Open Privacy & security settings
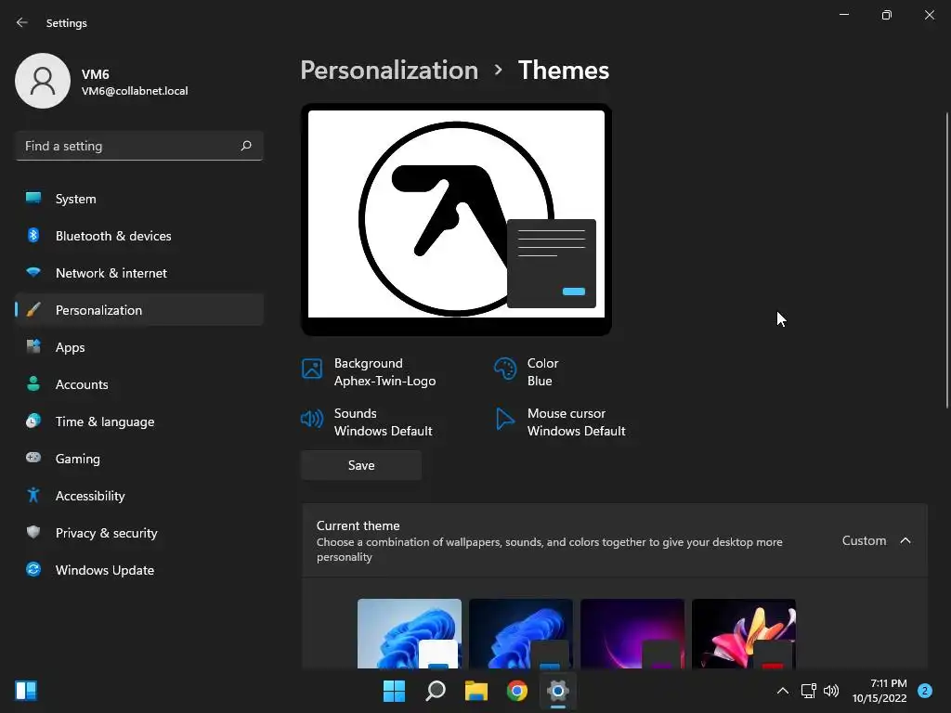Image resolution: width=951 pixels, height=713 pixels. (139, 532)
